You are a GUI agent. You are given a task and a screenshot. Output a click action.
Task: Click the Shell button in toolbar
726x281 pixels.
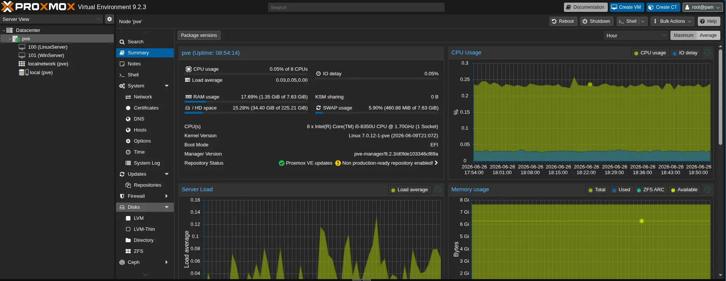628,21
